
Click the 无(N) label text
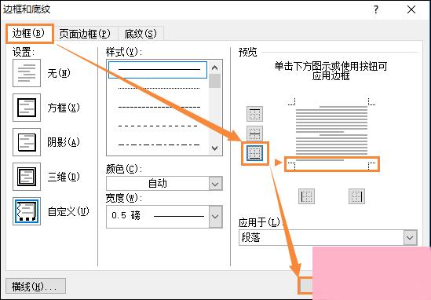[x=59, y=73]
